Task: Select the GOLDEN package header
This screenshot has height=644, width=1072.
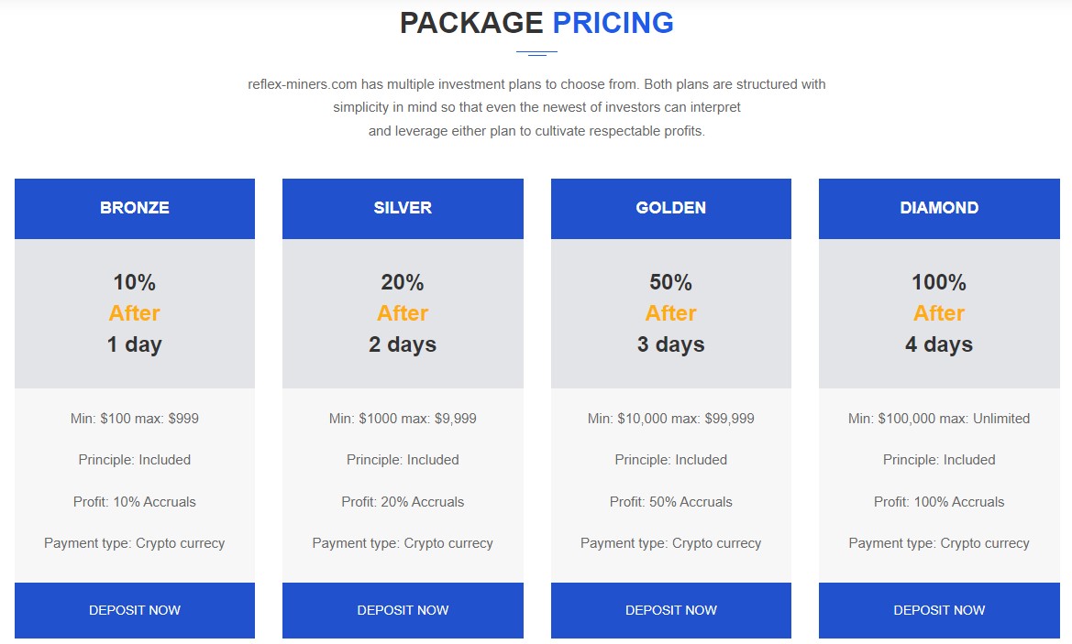Action: click(x=670, y=208)
